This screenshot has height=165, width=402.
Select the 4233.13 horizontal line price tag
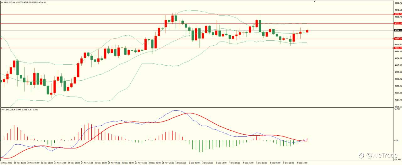(x=398, y=23)
